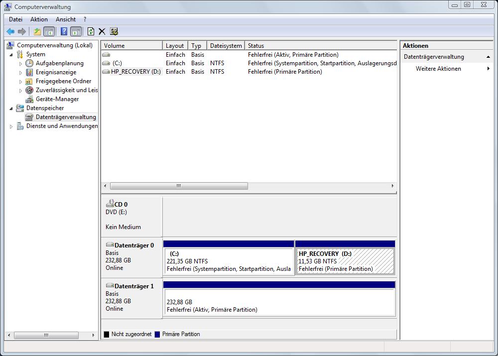Collapse the System tree node
Screen dimensions: 498x356
11,55
